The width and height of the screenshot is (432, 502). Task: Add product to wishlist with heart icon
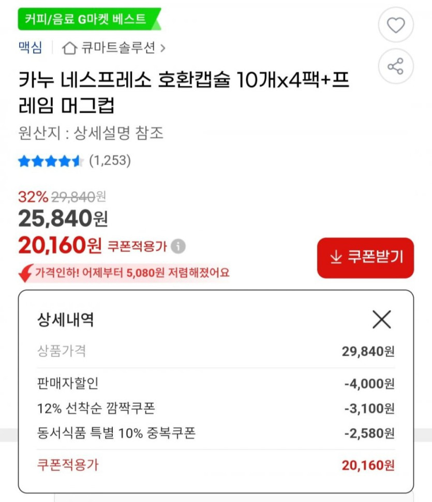pos(396,25)
